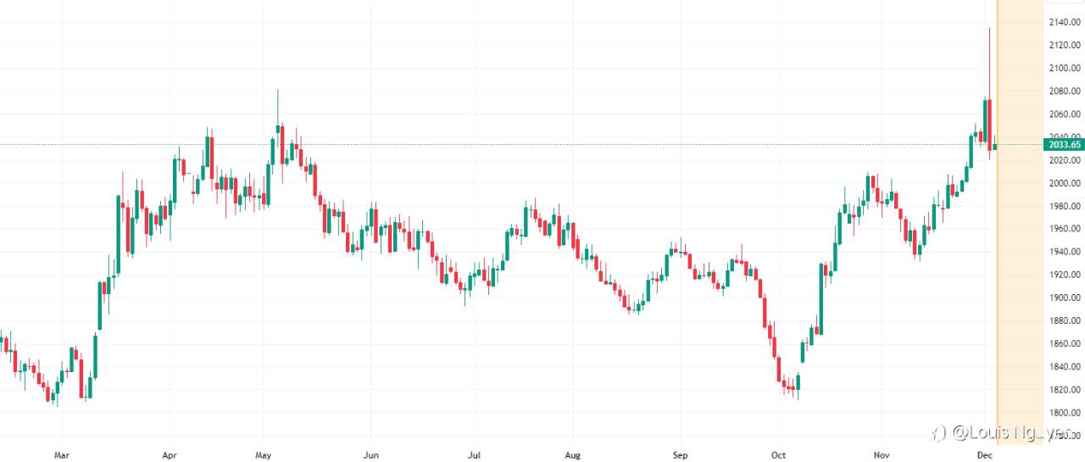Click the 2000.00 price axis label

tap(1065, 183)
